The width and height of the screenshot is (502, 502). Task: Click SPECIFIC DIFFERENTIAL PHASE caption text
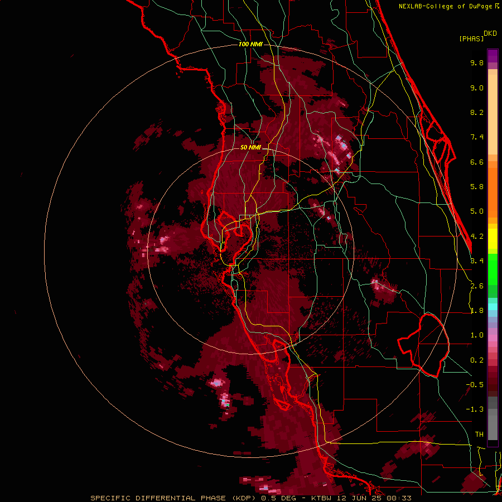158,498
